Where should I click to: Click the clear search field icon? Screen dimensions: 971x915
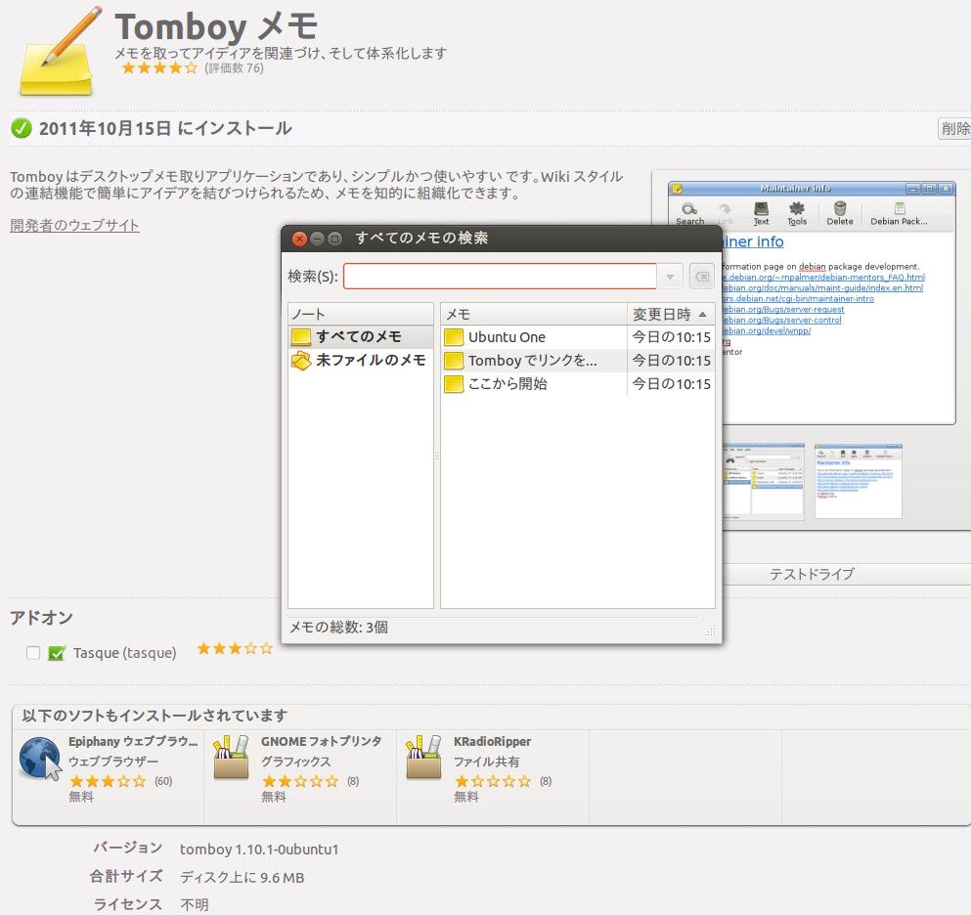click(x=702, y=277)
